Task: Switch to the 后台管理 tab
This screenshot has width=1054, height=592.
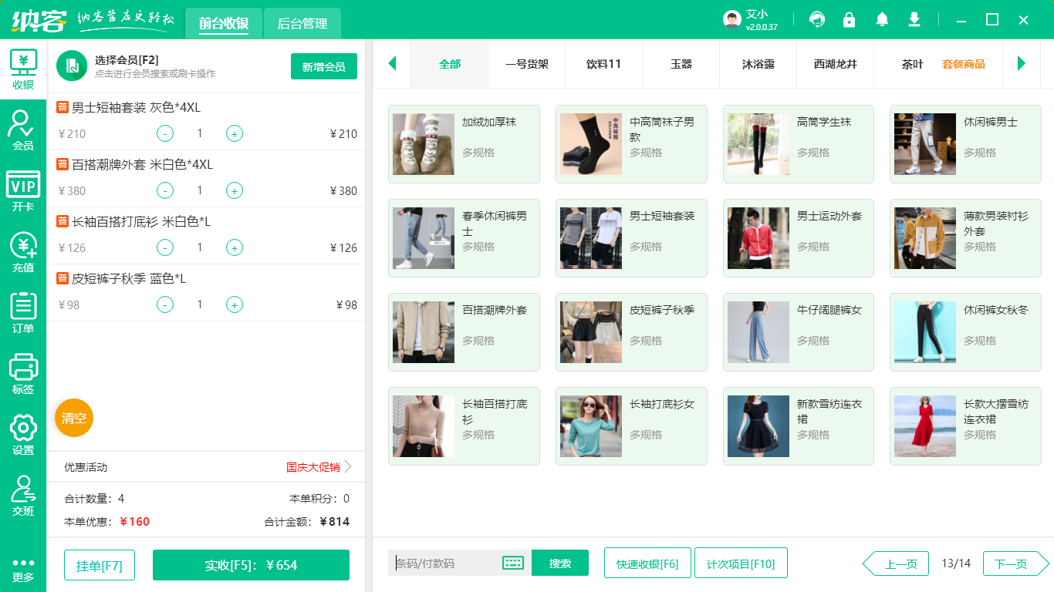Action: click(x=302, y=23)
